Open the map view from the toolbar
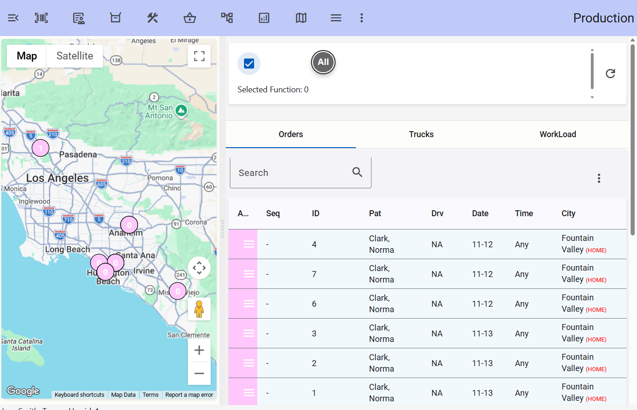Screen dimensions: 637x410 (x=301, y=18)
